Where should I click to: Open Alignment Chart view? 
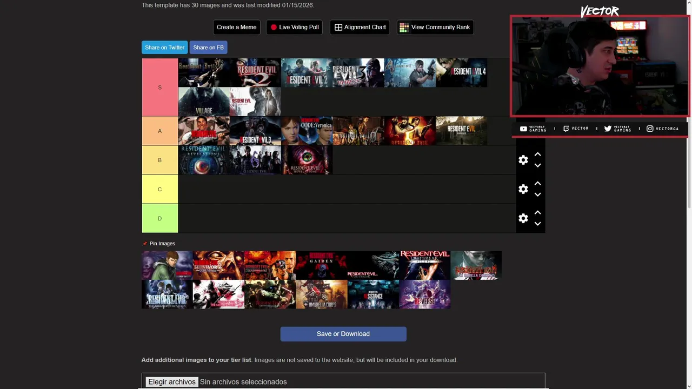pyautogui.click(x=360, y=27)
